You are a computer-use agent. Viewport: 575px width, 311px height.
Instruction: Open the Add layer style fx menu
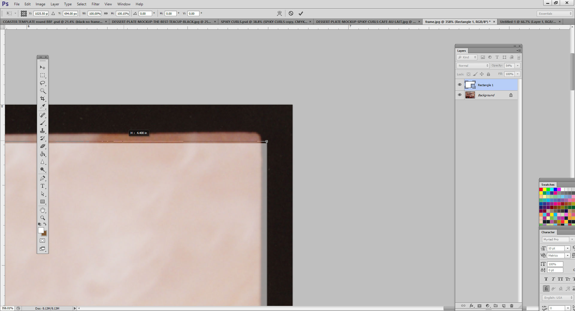click(472, 306)
